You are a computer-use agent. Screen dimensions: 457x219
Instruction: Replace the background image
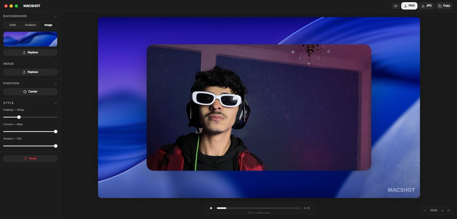pyautogui.click(x=30, y=52)
